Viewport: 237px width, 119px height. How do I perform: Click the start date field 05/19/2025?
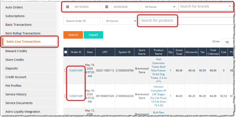pos(86,7)
